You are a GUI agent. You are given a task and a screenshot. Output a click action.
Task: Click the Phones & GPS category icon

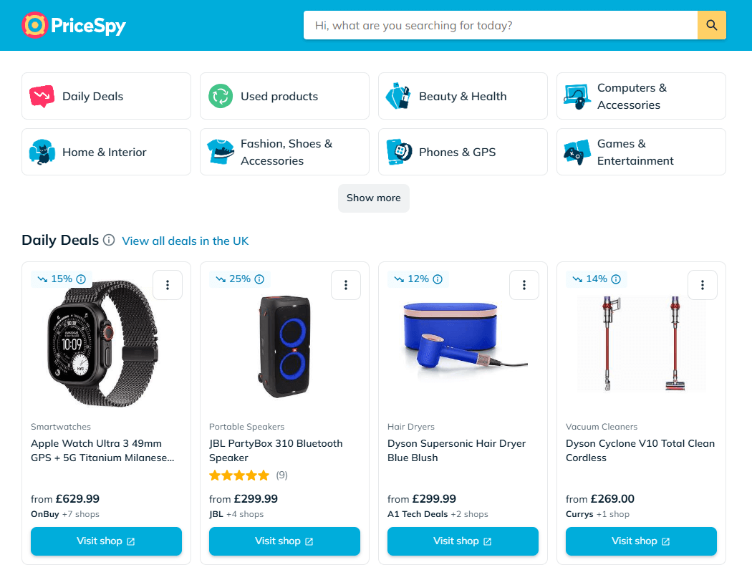tap(398, 152)
